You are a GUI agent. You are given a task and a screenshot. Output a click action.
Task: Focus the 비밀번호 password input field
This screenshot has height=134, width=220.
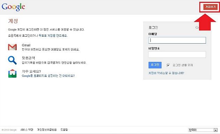pyautogui.click(x=177, y=54)
